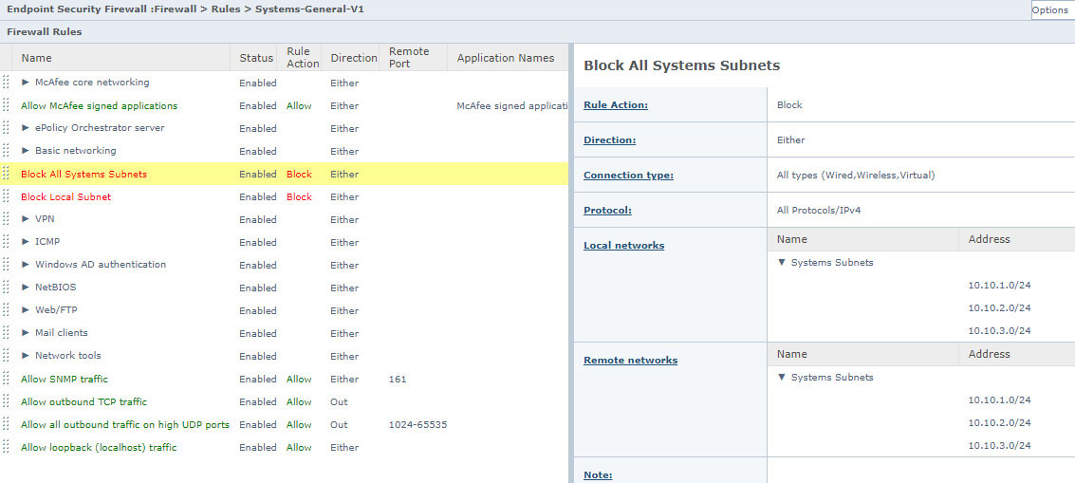Click drag handle of Mail clients row
This screenshot has width=1075, height=483.
pos(6,333)
